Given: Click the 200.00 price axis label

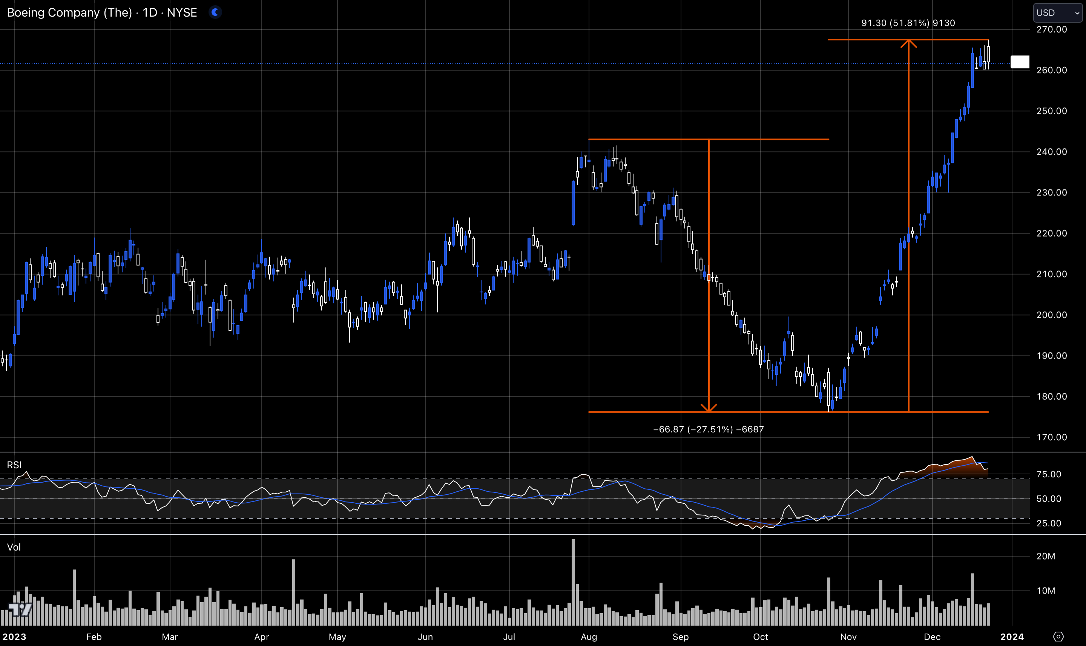Looking at the screenshot, I should 1052,315.
